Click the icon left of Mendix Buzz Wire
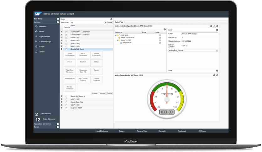 (x=61, y=102)
